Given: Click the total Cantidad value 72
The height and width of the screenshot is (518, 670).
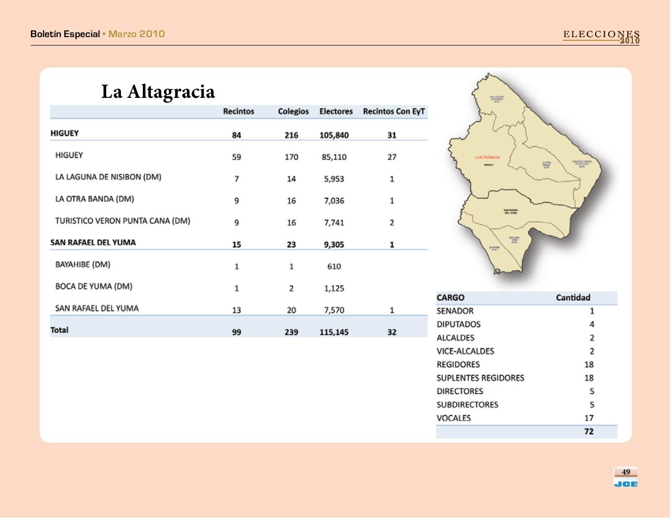Looking at the screenshot, I should tap(589, 432).
